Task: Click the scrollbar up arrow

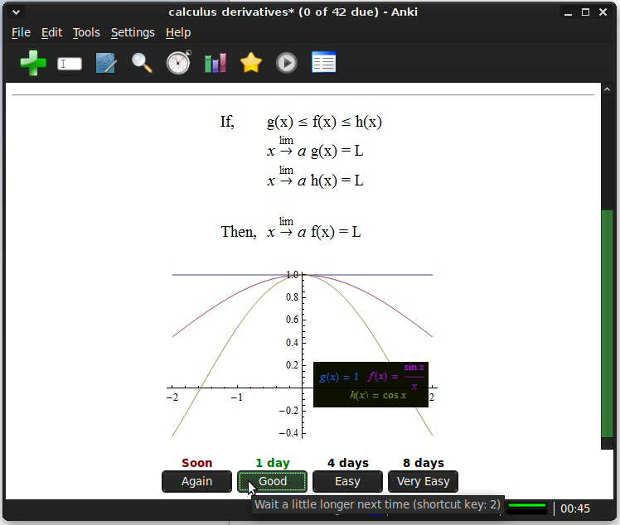Action: [607, 89]
